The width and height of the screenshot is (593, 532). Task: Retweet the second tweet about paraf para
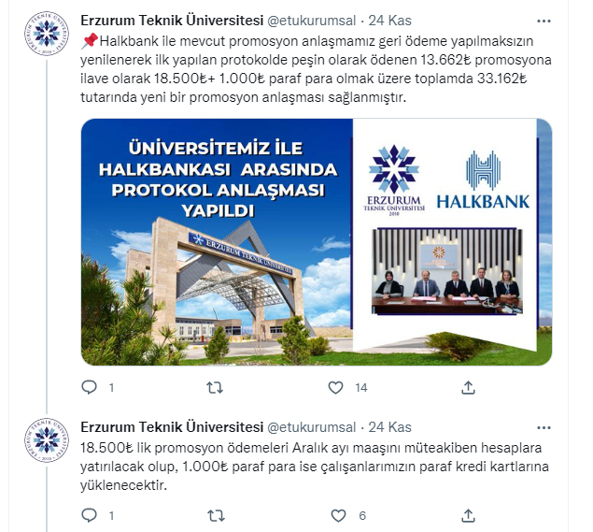216,515
